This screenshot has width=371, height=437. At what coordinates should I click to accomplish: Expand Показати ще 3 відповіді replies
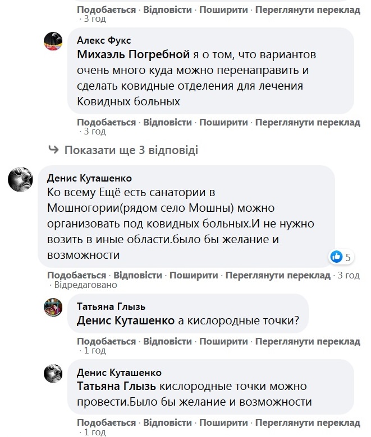[x=131, y=150]
